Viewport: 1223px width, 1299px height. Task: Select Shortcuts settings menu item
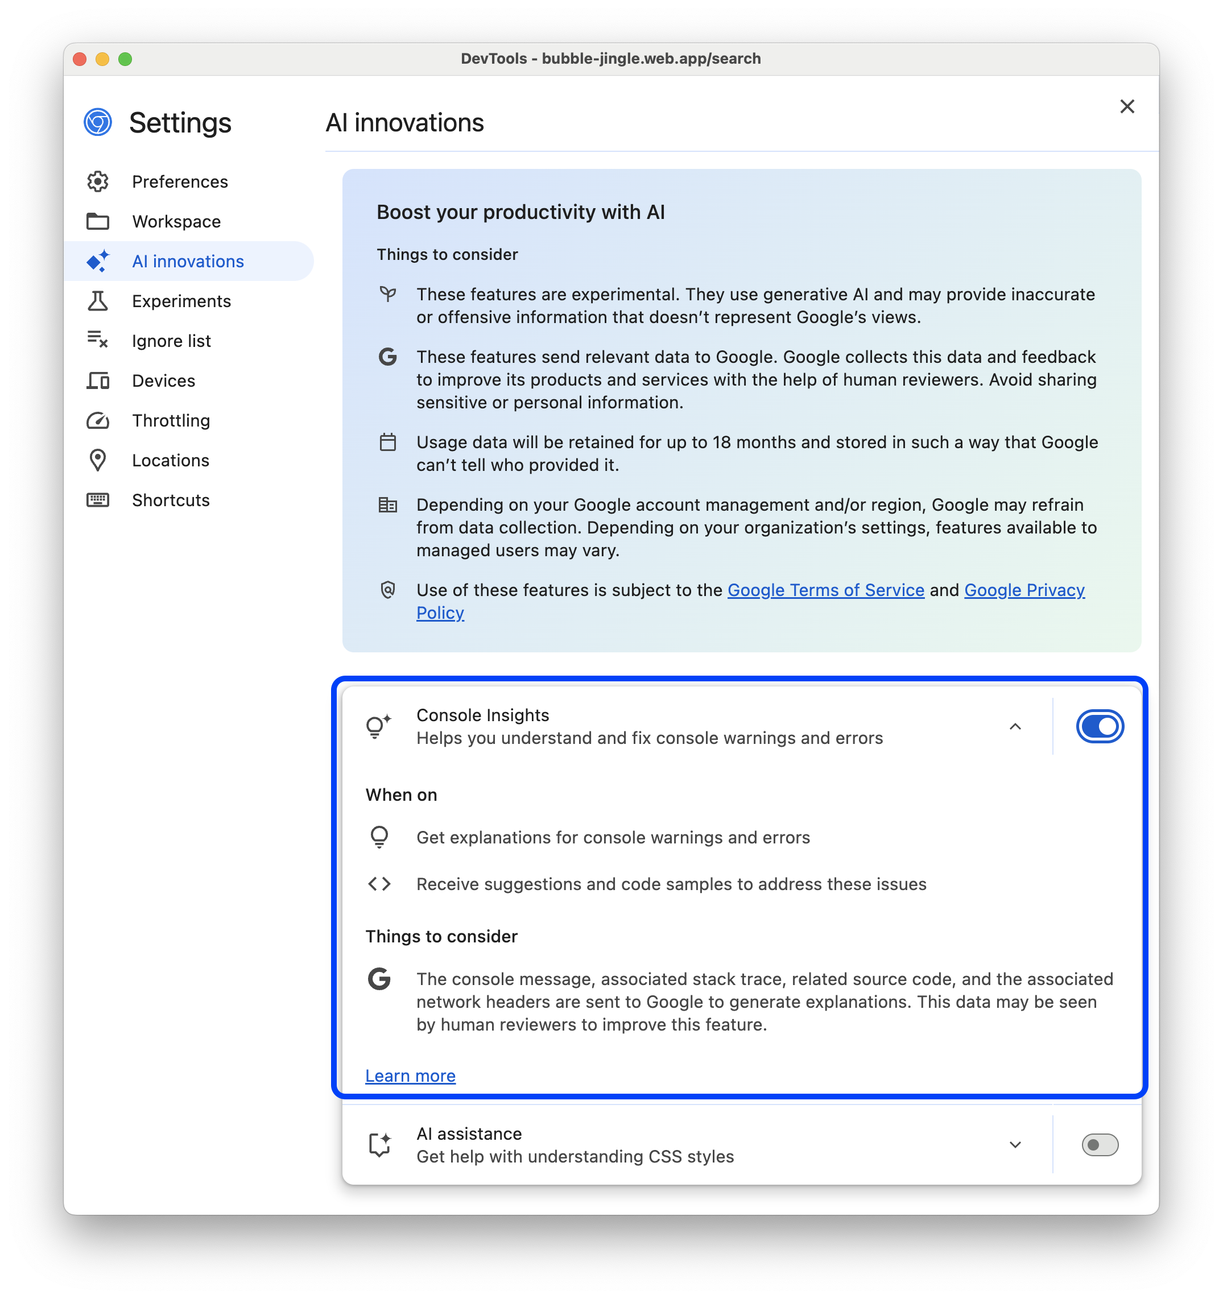(170, 499)
